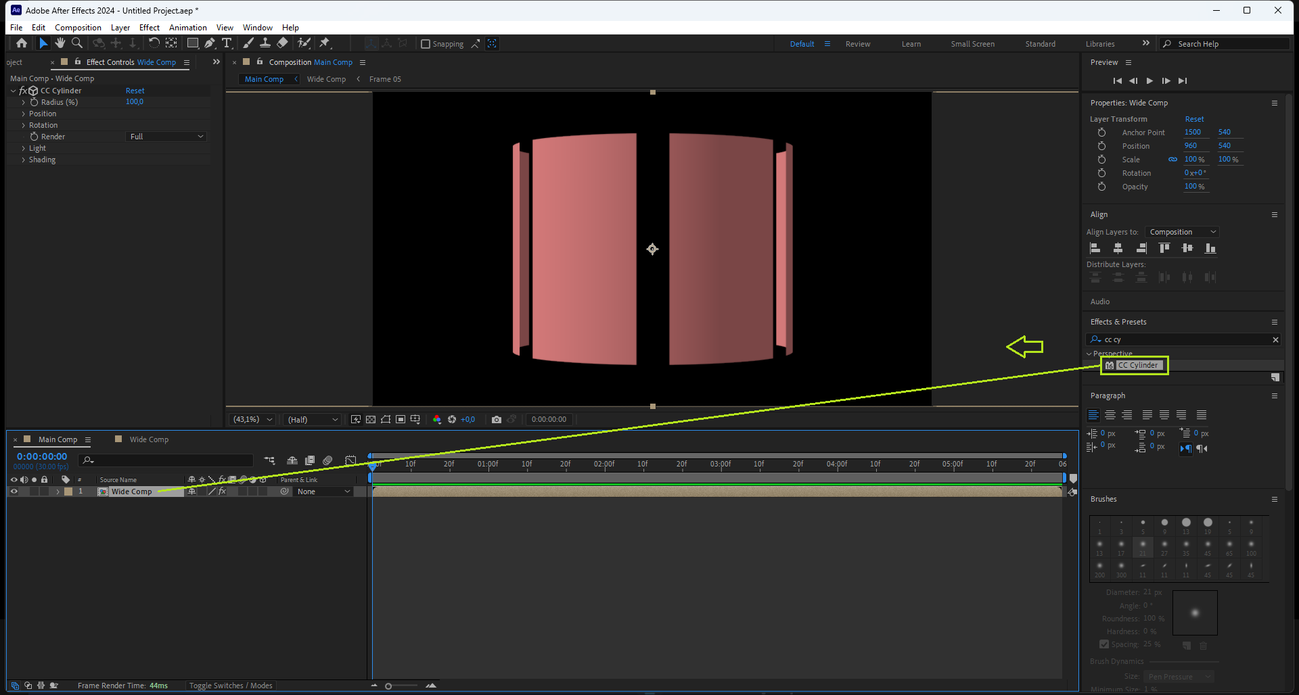
Task: Hide the Wide Comp layer visibility
Action: tap(14, 492)
